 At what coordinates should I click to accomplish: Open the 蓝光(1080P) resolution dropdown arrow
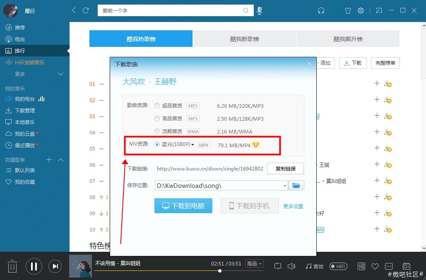click(x=193, y=145)
